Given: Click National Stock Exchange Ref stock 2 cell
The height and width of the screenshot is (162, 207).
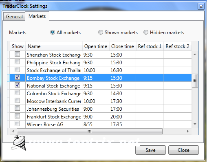Looking at the screenshot, I should [x=177, y=85].
